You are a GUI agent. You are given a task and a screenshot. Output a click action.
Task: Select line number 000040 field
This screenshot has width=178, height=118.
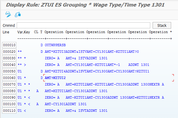[x=9, y=65]
